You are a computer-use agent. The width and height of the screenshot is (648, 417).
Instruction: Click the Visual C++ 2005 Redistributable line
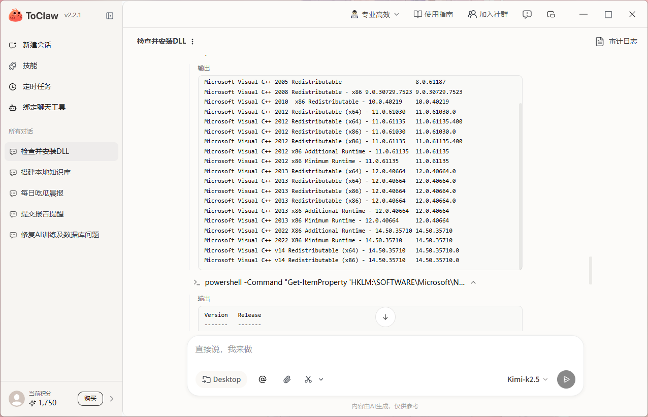(325, 82)
